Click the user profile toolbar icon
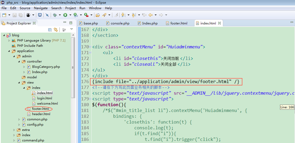Screen dimensions: 295x143 [28, 15]
